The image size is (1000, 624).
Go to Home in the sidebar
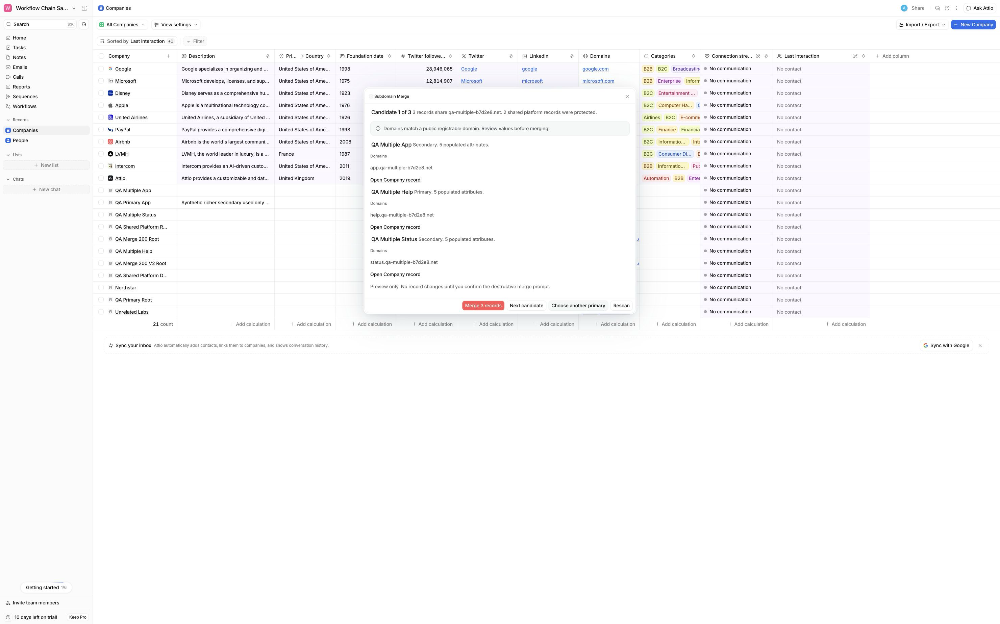click(46, 38)
